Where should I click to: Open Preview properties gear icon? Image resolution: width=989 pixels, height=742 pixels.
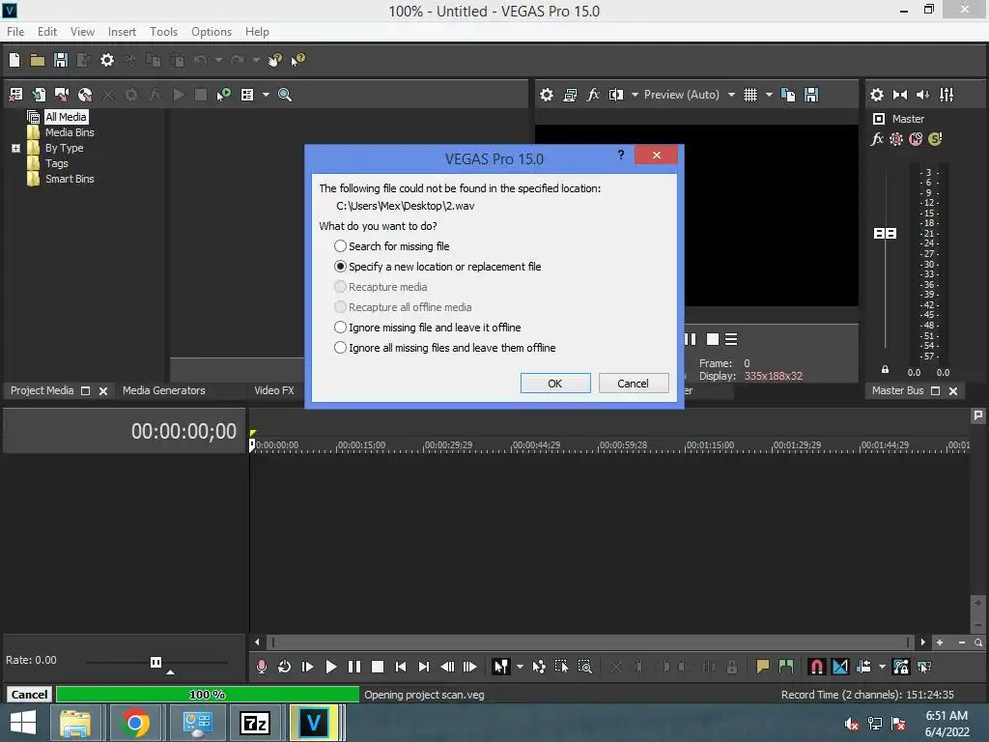(x=547, y=95)
